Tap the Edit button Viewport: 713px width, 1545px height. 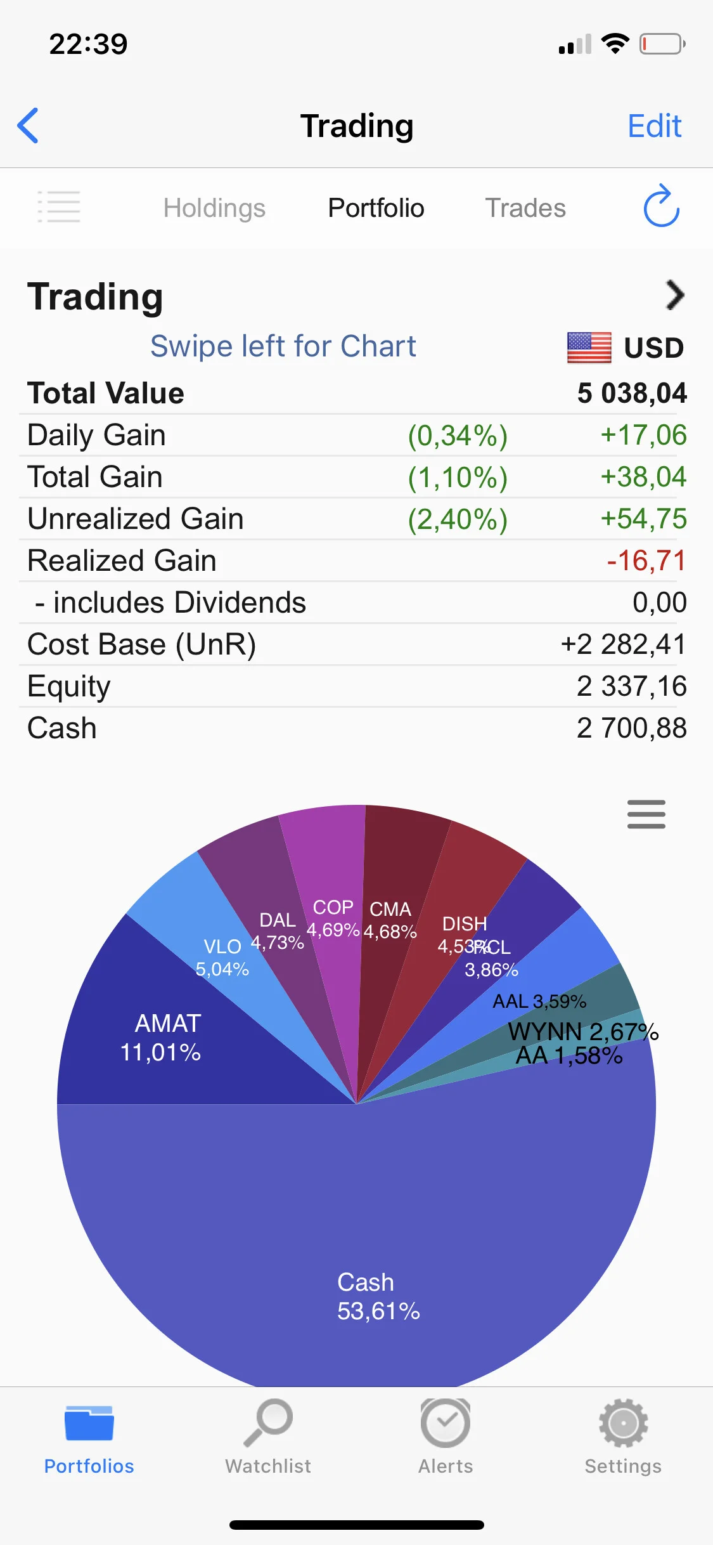click(x=654, y=126)
